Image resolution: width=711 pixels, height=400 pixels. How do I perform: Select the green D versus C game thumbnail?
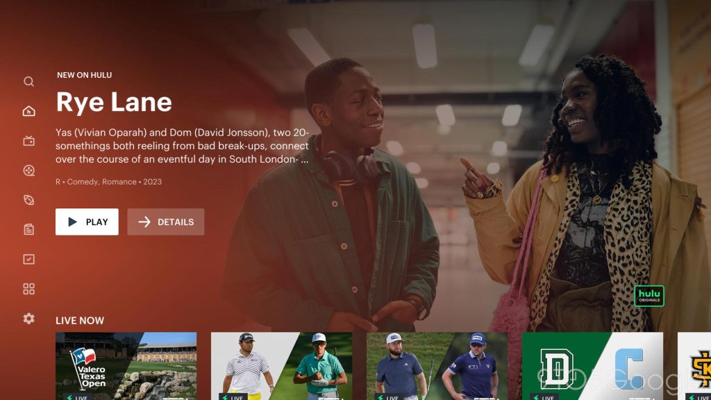click(x=592, y=366)
